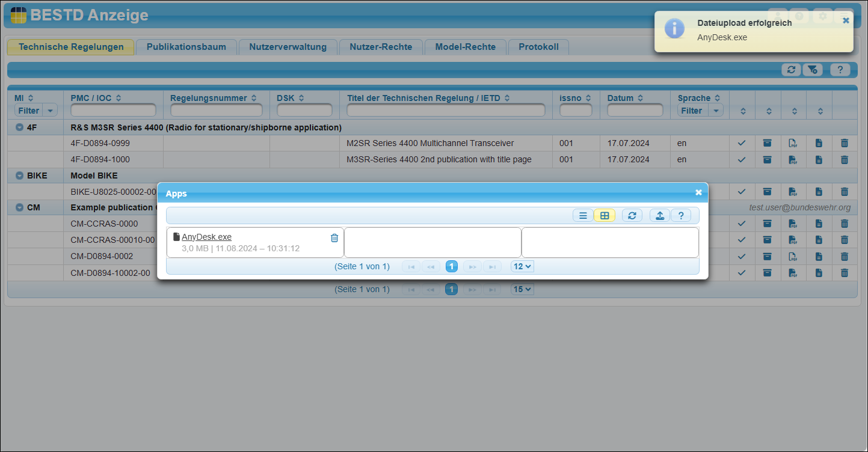Open PDF icon for 4F-D0894-1000 row
Image resolution: width=868 pixels, height=452 pixels.
pyautogui.click(x=793, y=160)
